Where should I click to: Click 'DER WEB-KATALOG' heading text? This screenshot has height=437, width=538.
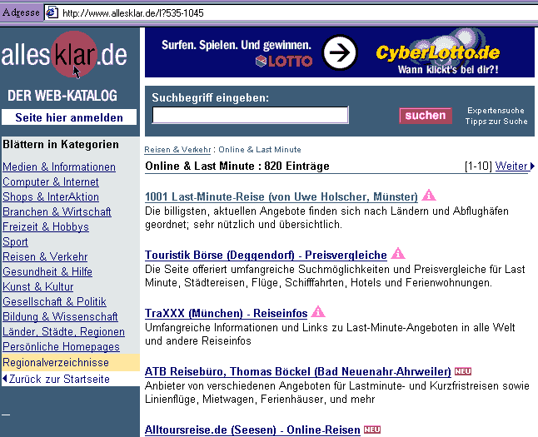[x=62, y=96]
